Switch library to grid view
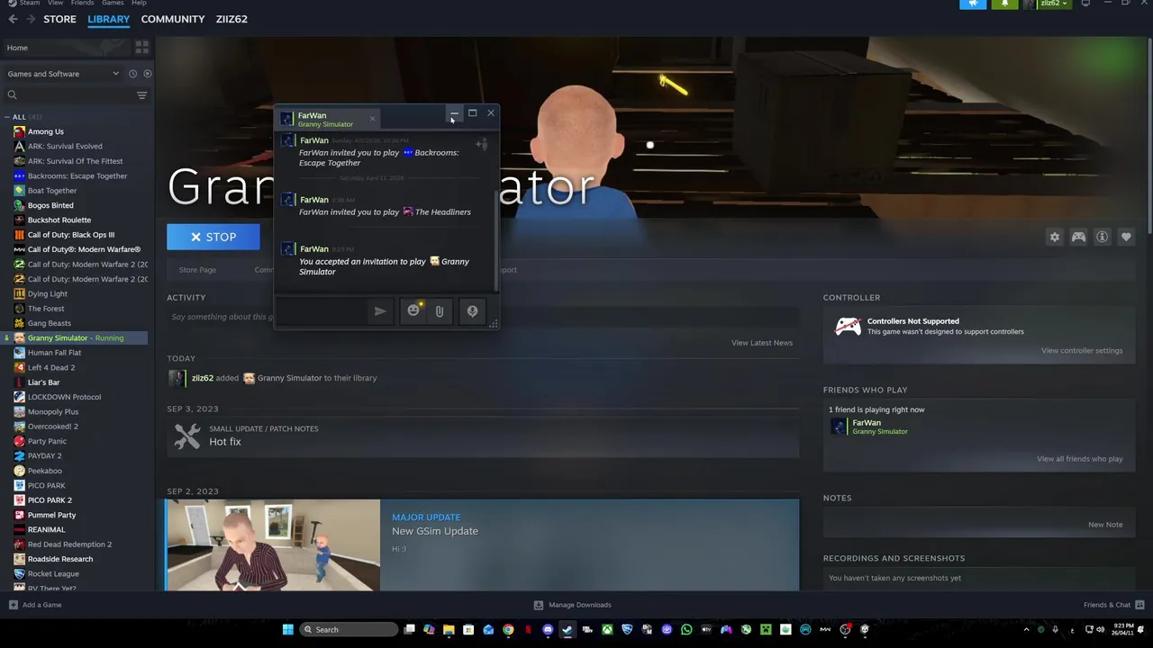Viewport: 1153px width, 648px height. [x=141, y=47]
